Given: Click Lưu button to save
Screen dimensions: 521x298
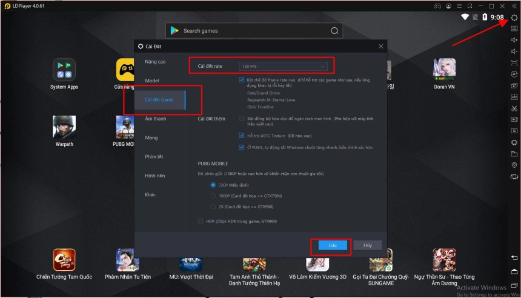Looking at the screenshot, I should 333,245.
